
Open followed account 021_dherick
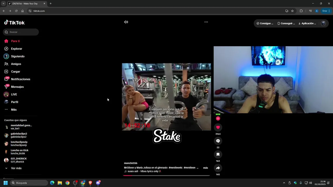[x=18, y=160]
